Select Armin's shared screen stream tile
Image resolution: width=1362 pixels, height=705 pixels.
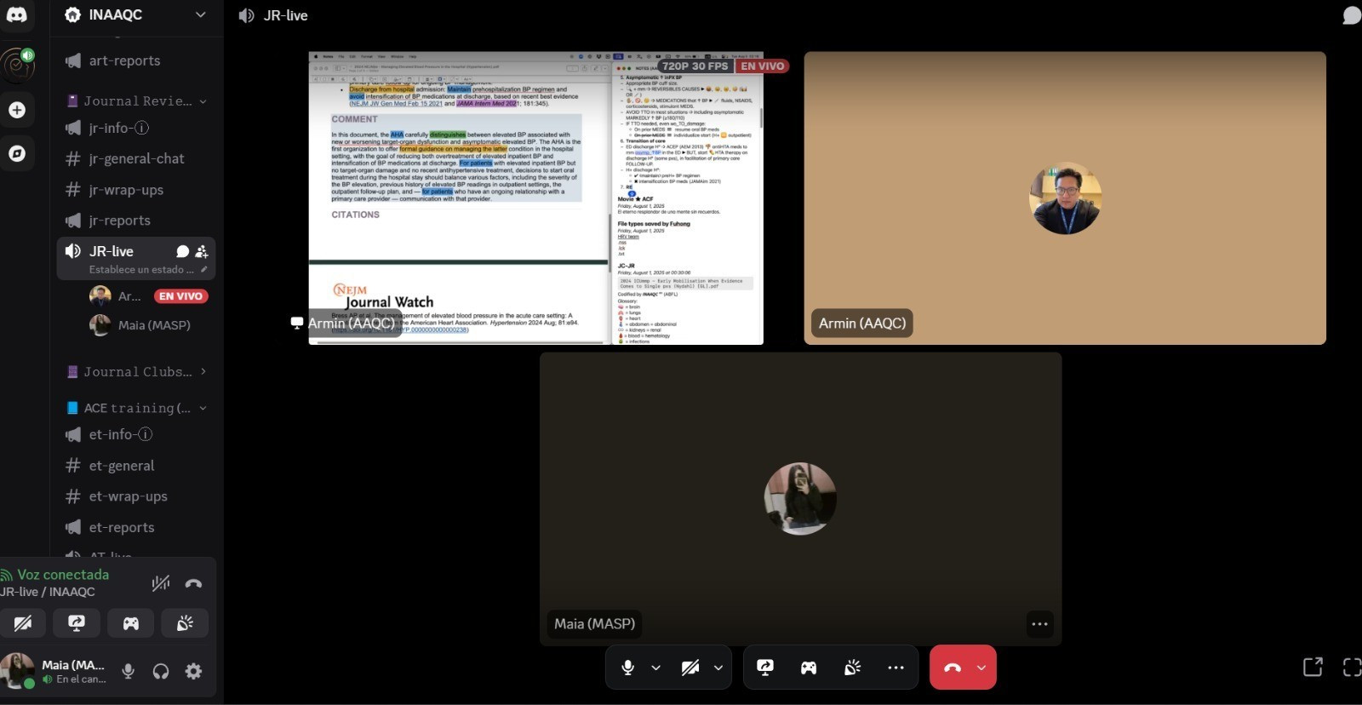point(535,198)
